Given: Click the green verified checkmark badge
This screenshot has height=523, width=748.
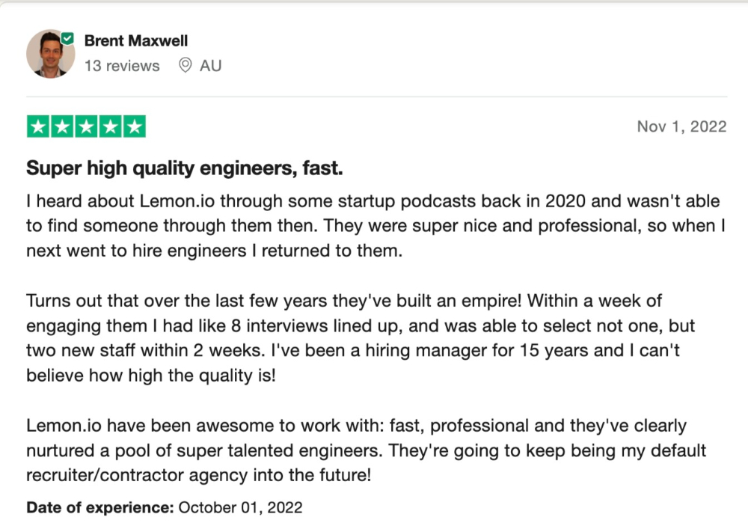Looking at the screenshot, I should pyautogui.click(x=68, y=39).
